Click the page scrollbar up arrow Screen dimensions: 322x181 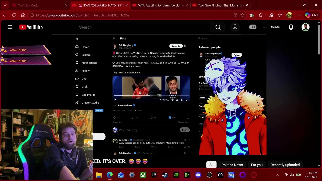(319, 22)
